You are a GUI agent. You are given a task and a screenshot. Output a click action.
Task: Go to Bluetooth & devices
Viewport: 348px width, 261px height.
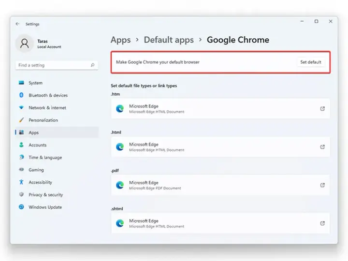57,95
